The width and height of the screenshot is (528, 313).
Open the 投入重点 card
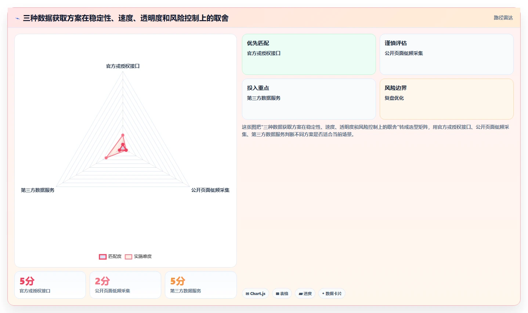(309, 99)
